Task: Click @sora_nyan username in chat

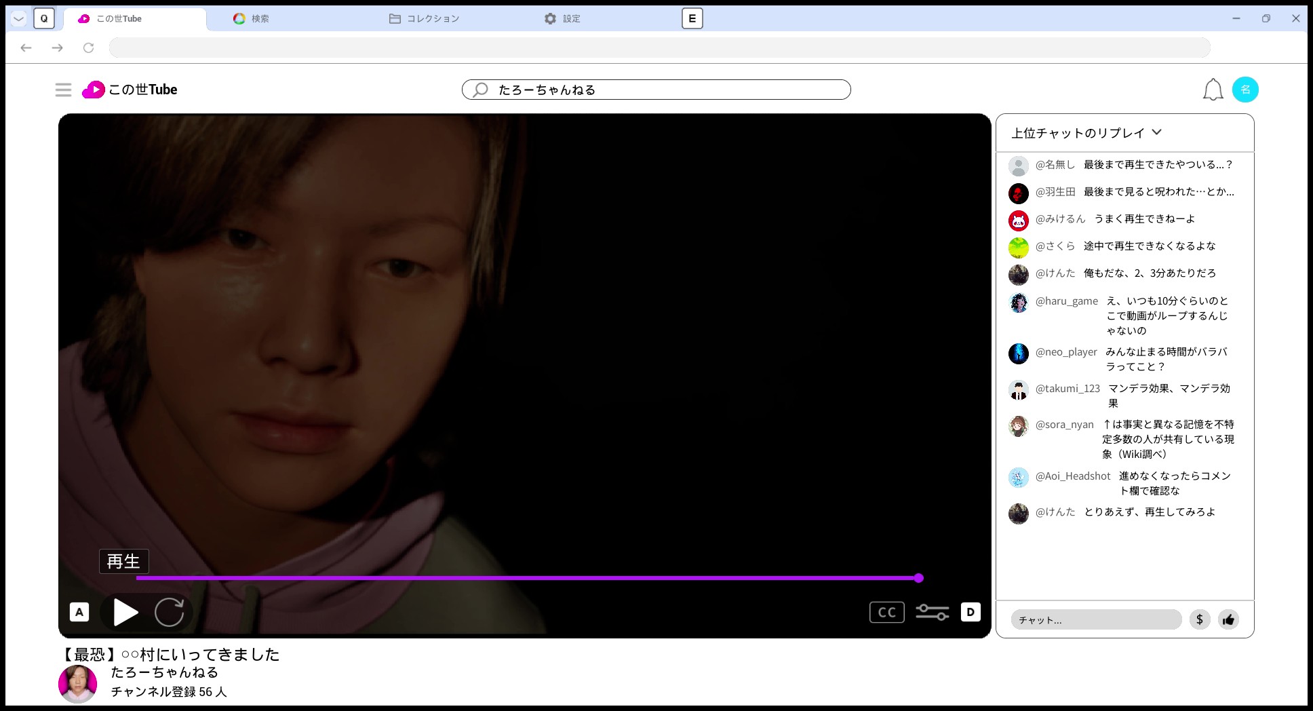Action: tap(1064, 425)
